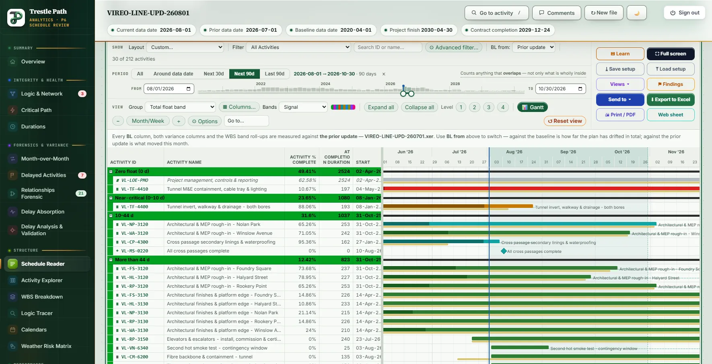Clear the period selection with the X icon

(384, 74)
